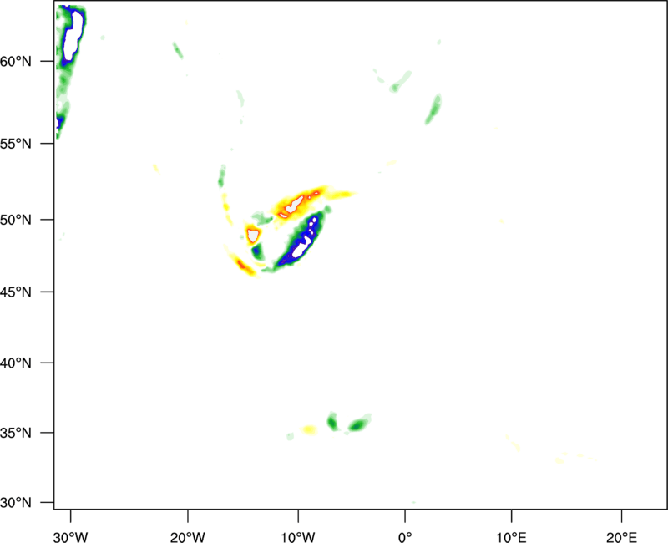Click the 60°N latitude axis label
Screen dimensions: 668x543
coord(16,62)
